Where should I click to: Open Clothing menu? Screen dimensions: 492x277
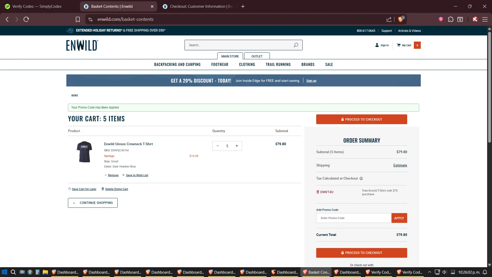(247, 64)
